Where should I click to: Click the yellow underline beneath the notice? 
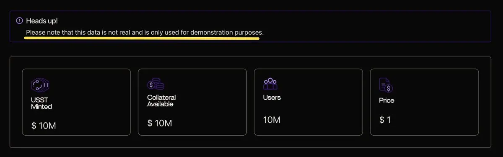(x=142, y=38)
